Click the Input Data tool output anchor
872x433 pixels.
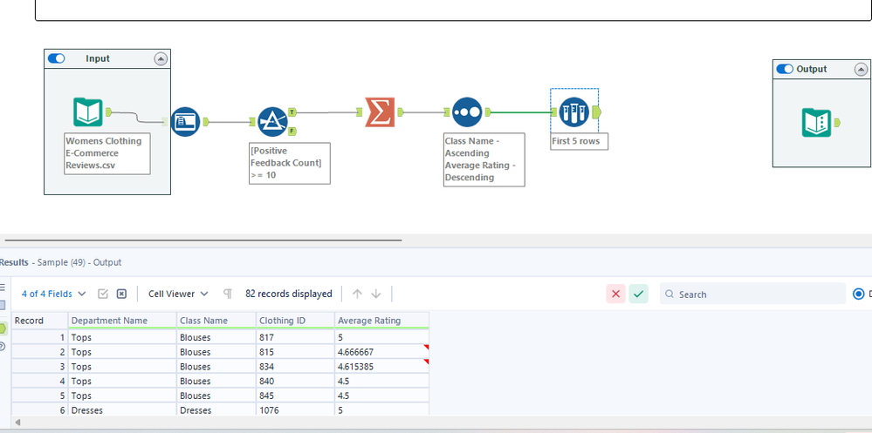coord(108,112)
